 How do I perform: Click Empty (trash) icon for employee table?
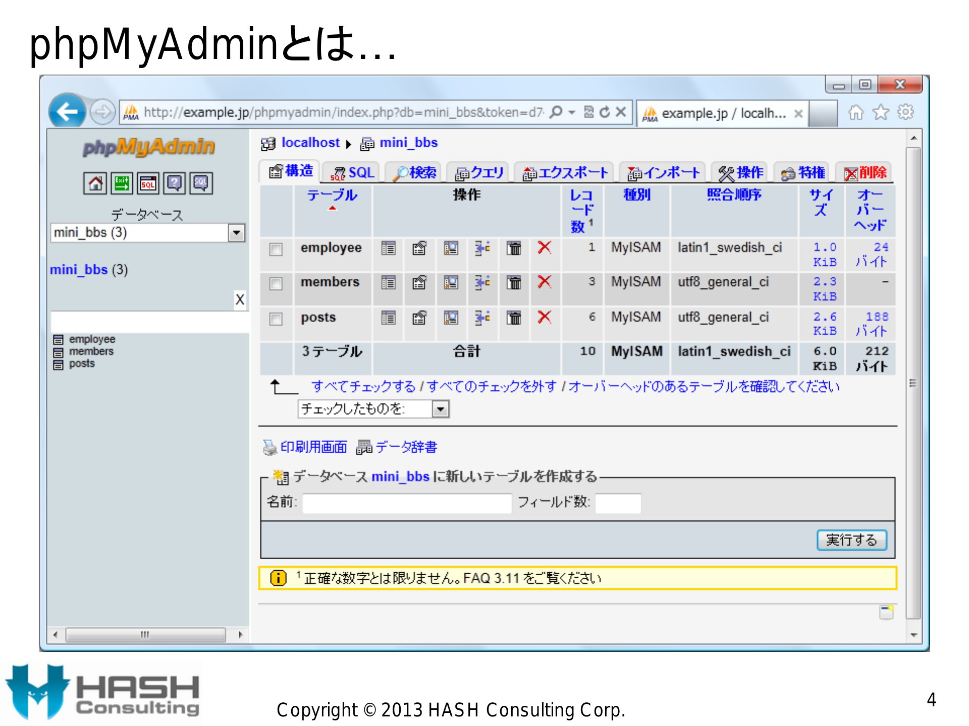pos(514,248)
